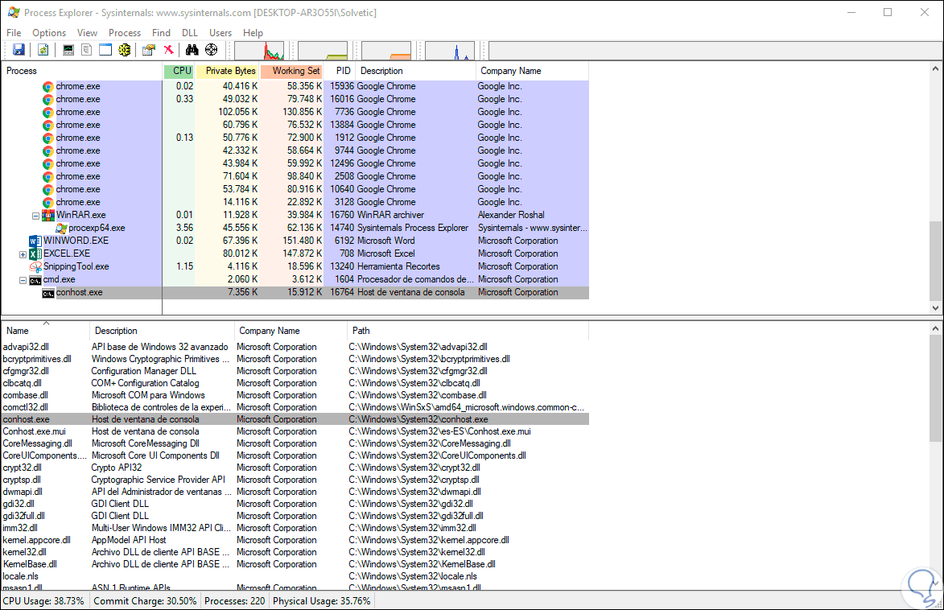Collapse the WinRAR.exe tree node
Viewport: 944px width, 610px height.
[x=35, y=216]
